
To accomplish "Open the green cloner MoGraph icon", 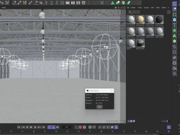I will click(174, 36).
